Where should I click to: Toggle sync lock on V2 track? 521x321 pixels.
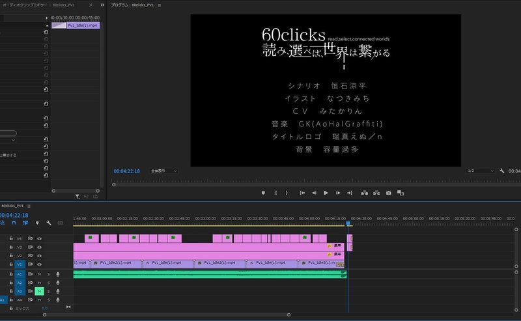[x=30, y=255]
